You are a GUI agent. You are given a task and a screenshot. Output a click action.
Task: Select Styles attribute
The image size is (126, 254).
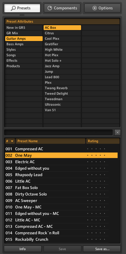point(24,50)
